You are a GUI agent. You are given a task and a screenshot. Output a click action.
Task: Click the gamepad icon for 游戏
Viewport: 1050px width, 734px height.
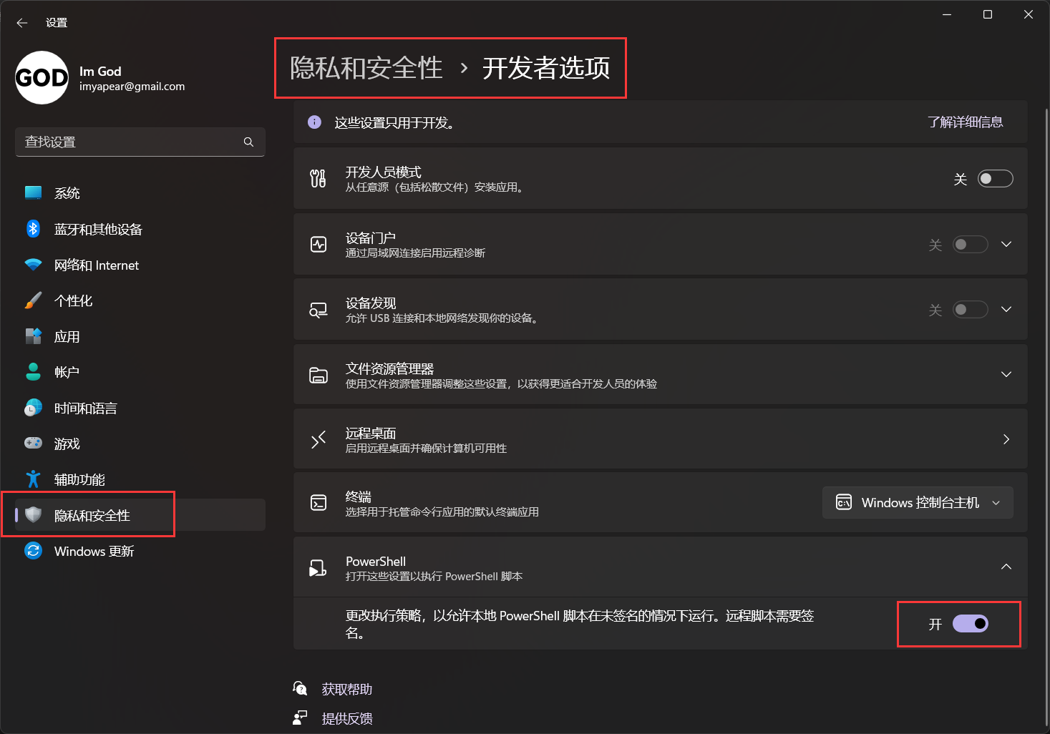[33, 444]
